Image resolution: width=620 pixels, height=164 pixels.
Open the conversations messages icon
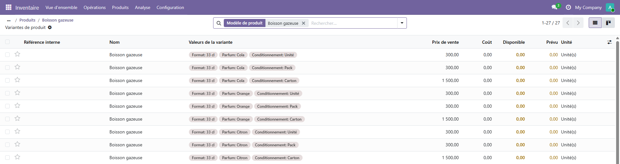tap(555, 7)
